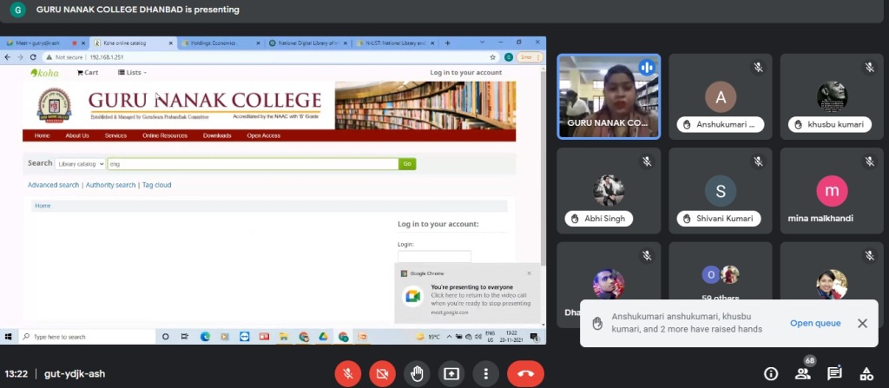This screenshot has width=889, height=388.
Task: Open Advanced search link
Action: click(x=53, y=185)
